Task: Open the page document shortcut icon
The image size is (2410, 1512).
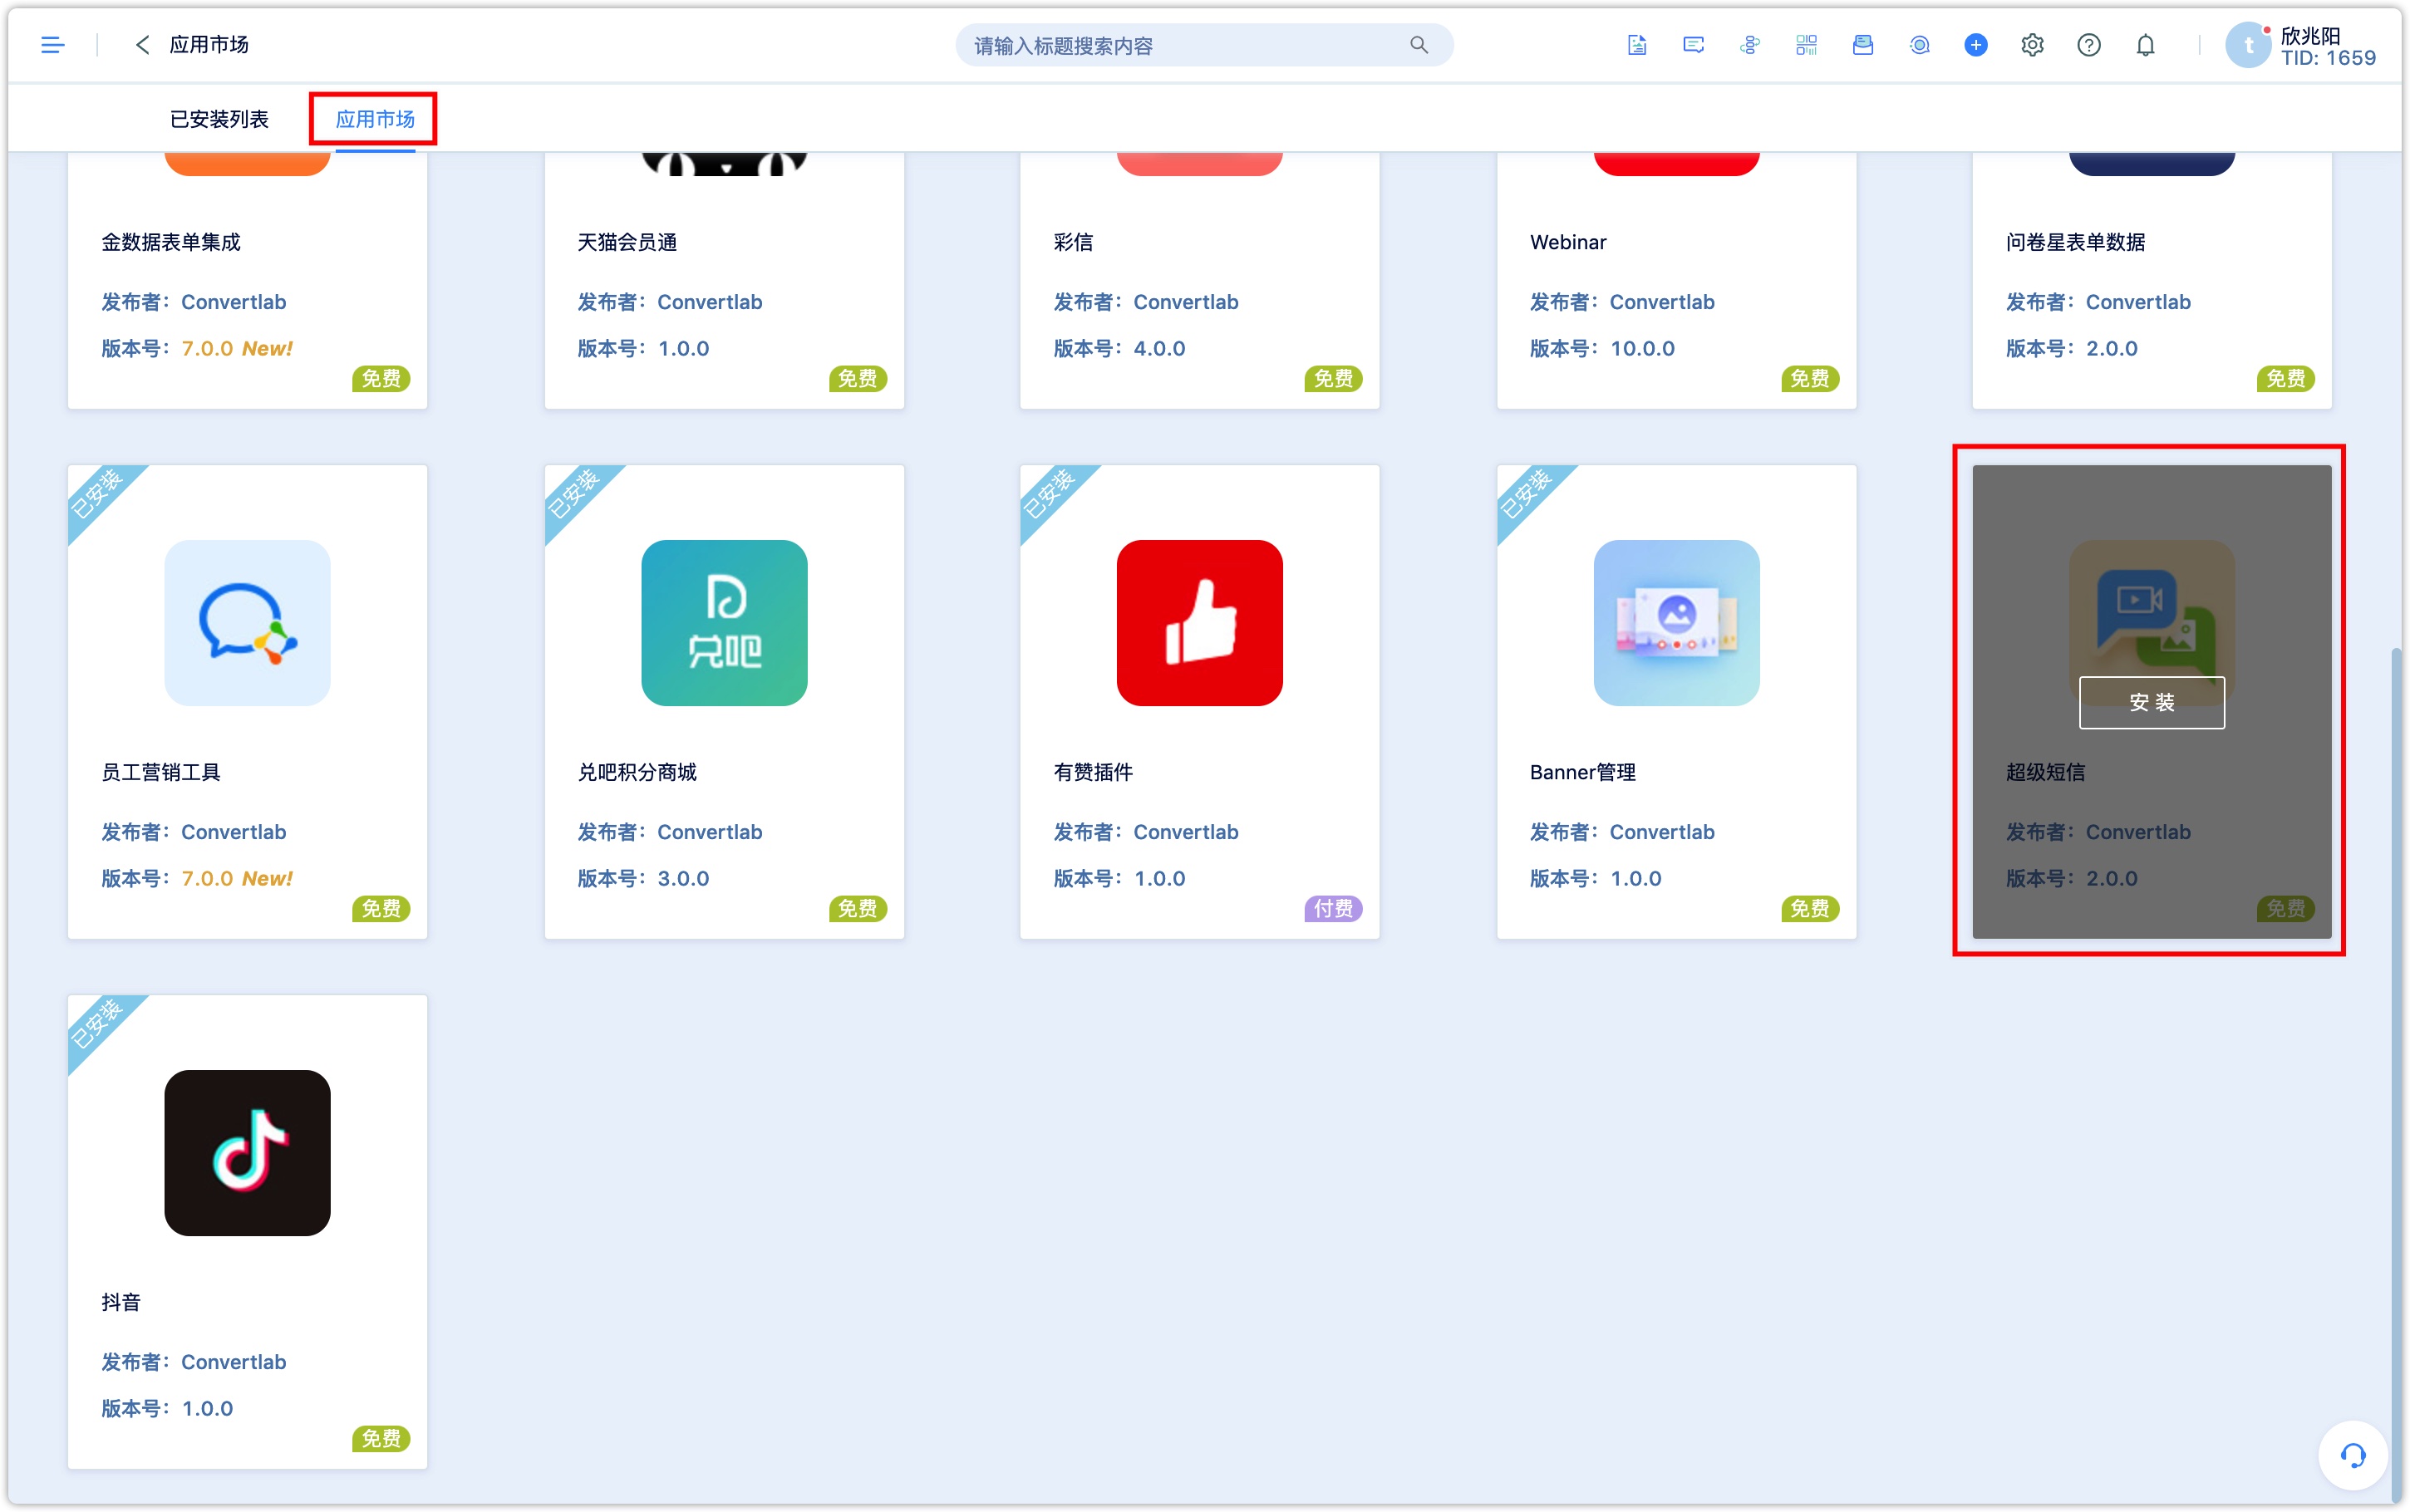Action: tap(1637, 45)
